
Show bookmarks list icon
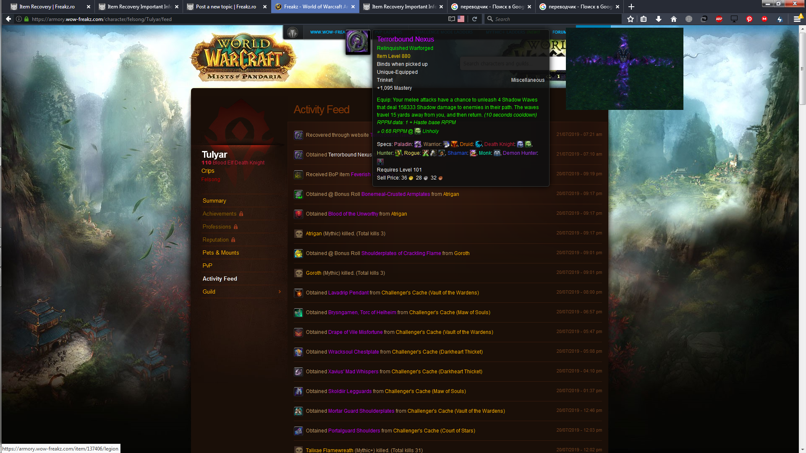(x=644, y=19)
